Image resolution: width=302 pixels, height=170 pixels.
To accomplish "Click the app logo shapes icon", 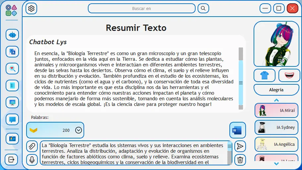I will coord(11,10).
